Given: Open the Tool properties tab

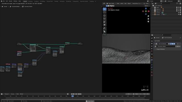Looking at the screenshot, I should tap(152, 38).
